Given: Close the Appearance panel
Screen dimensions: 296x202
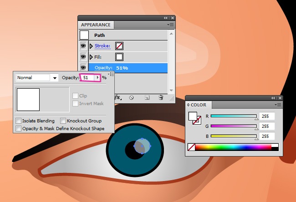Looking at the screenshot, I should tap(172, 18).
